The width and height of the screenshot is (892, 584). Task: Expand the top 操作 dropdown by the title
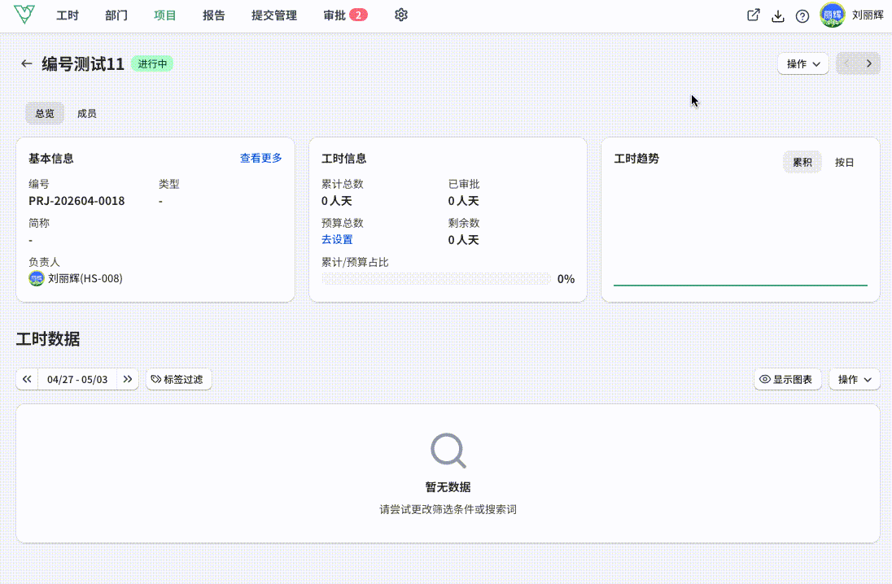tap(802, 63)
